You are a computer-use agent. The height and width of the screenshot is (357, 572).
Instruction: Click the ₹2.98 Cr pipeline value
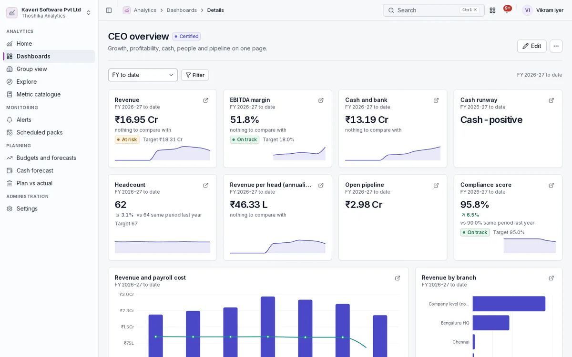click(x=364, y=205)
